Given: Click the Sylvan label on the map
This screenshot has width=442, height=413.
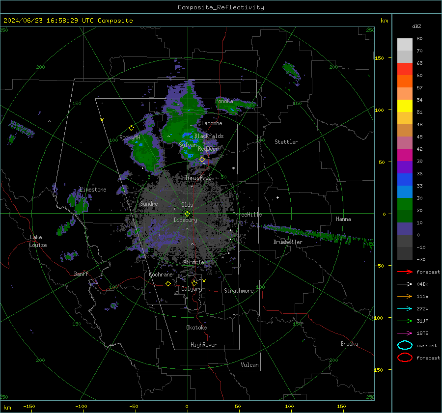Looking at the screenshot, I should (x=188, y=145).
